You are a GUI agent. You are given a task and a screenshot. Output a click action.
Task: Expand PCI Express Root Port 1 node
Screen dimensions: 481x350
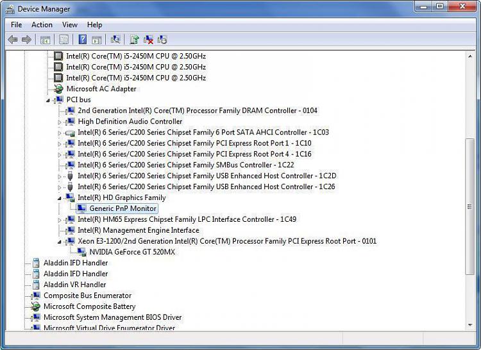pyautogui.click(x=60, y=144)
